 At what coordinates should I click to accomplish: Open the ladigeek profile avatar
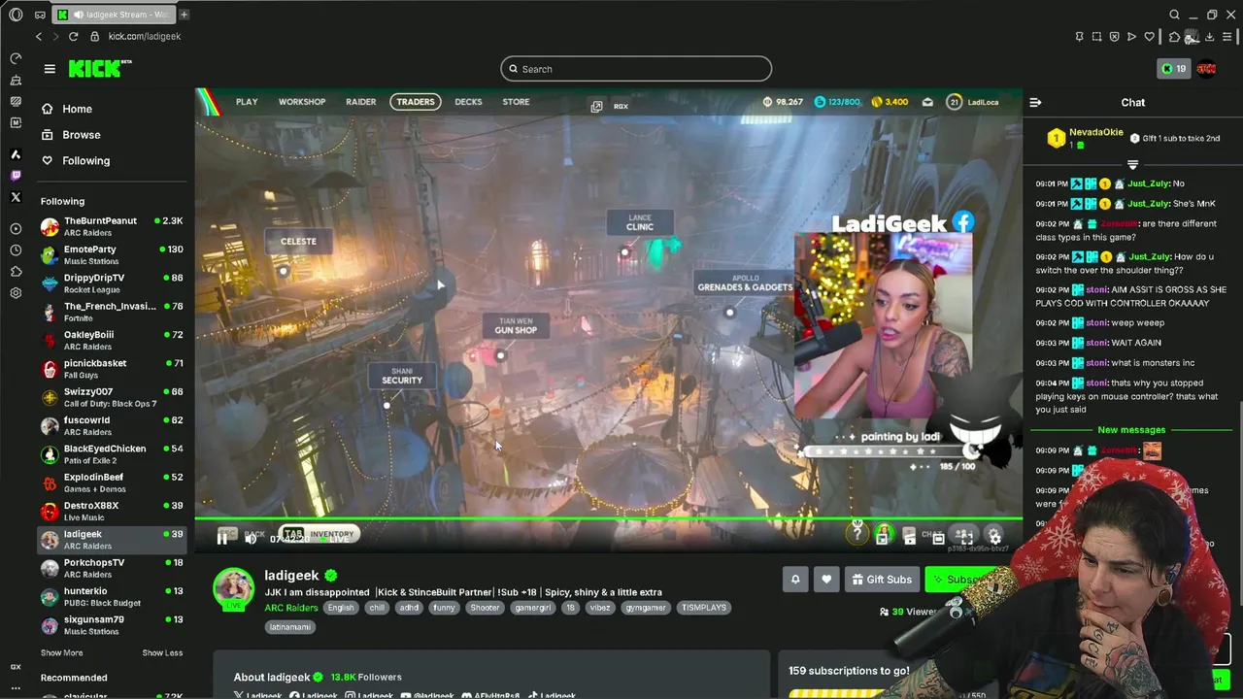click(x=233, y=588)
